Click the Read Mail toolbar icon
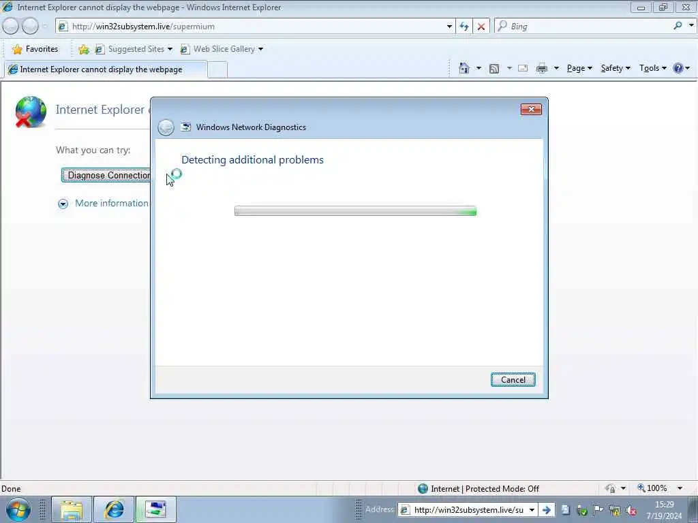Screen dimensions: 698x523 click(523, 68)
